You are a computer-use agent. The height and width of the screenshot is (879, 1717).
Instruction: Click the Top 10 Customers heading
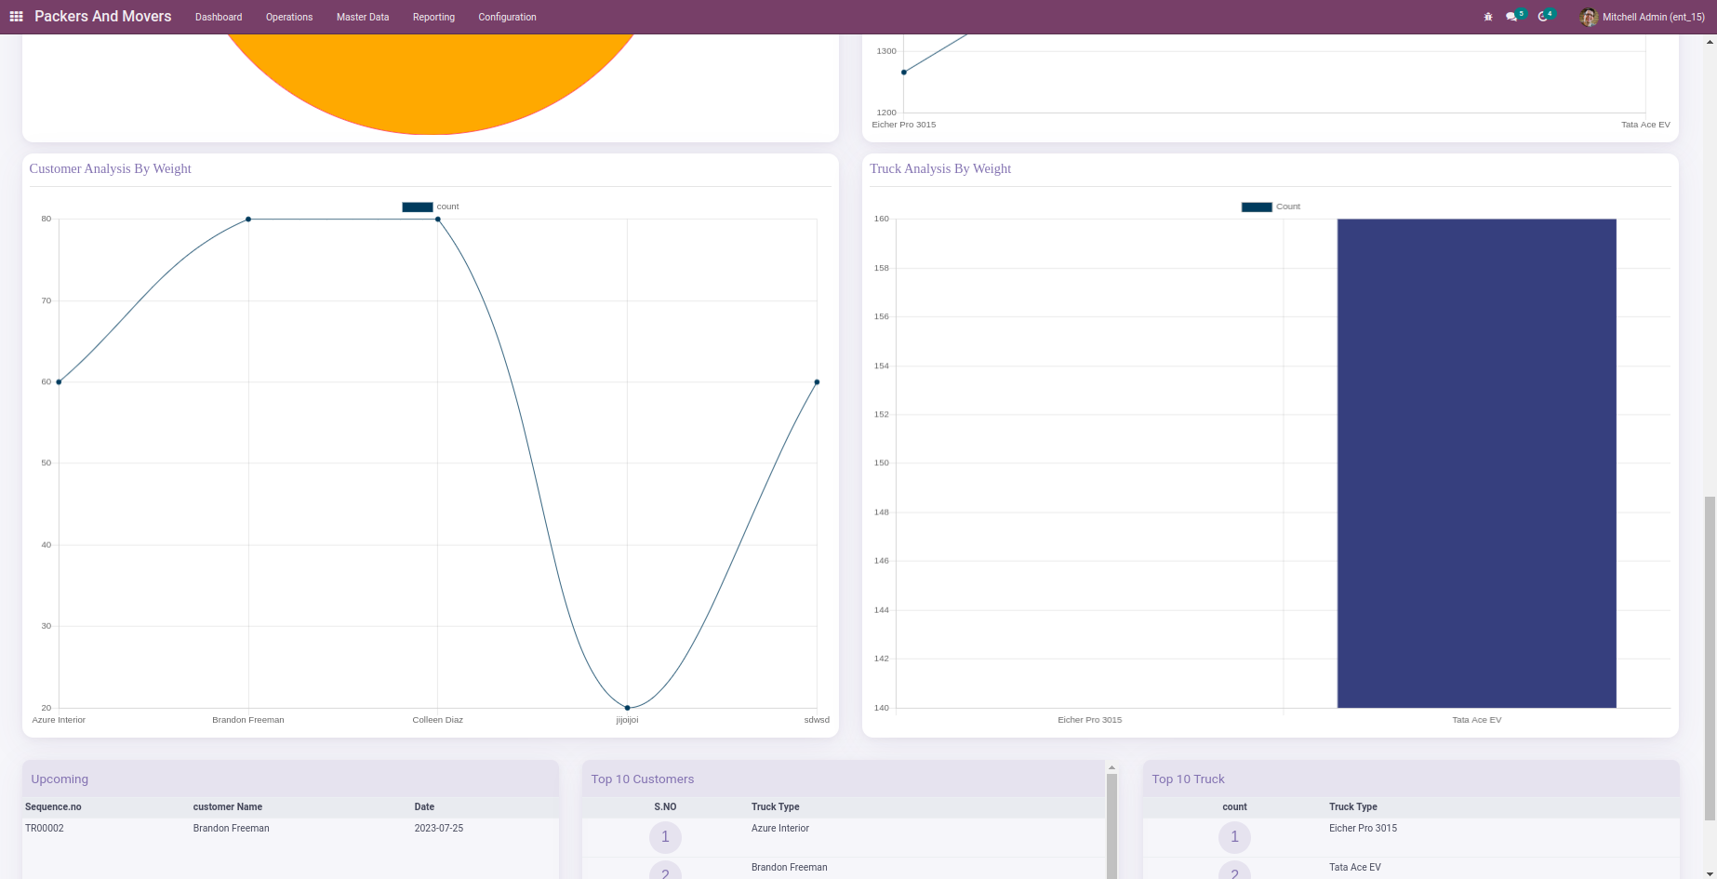(x=643, y=779)
